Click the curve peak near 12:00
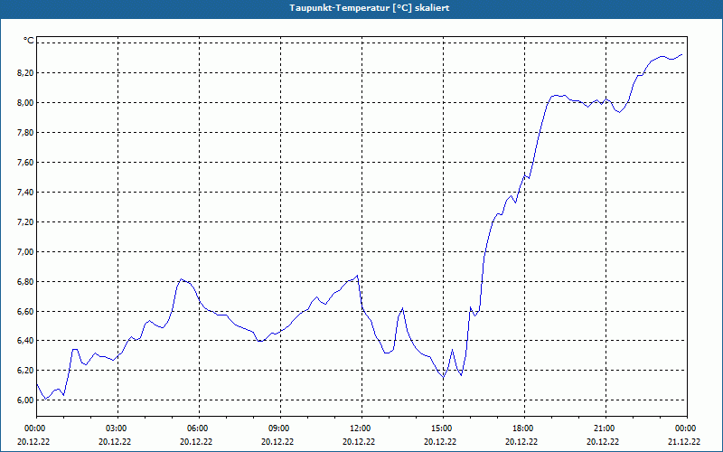The image size is (723, 452). pyautogui.click(x=357, y=276)
